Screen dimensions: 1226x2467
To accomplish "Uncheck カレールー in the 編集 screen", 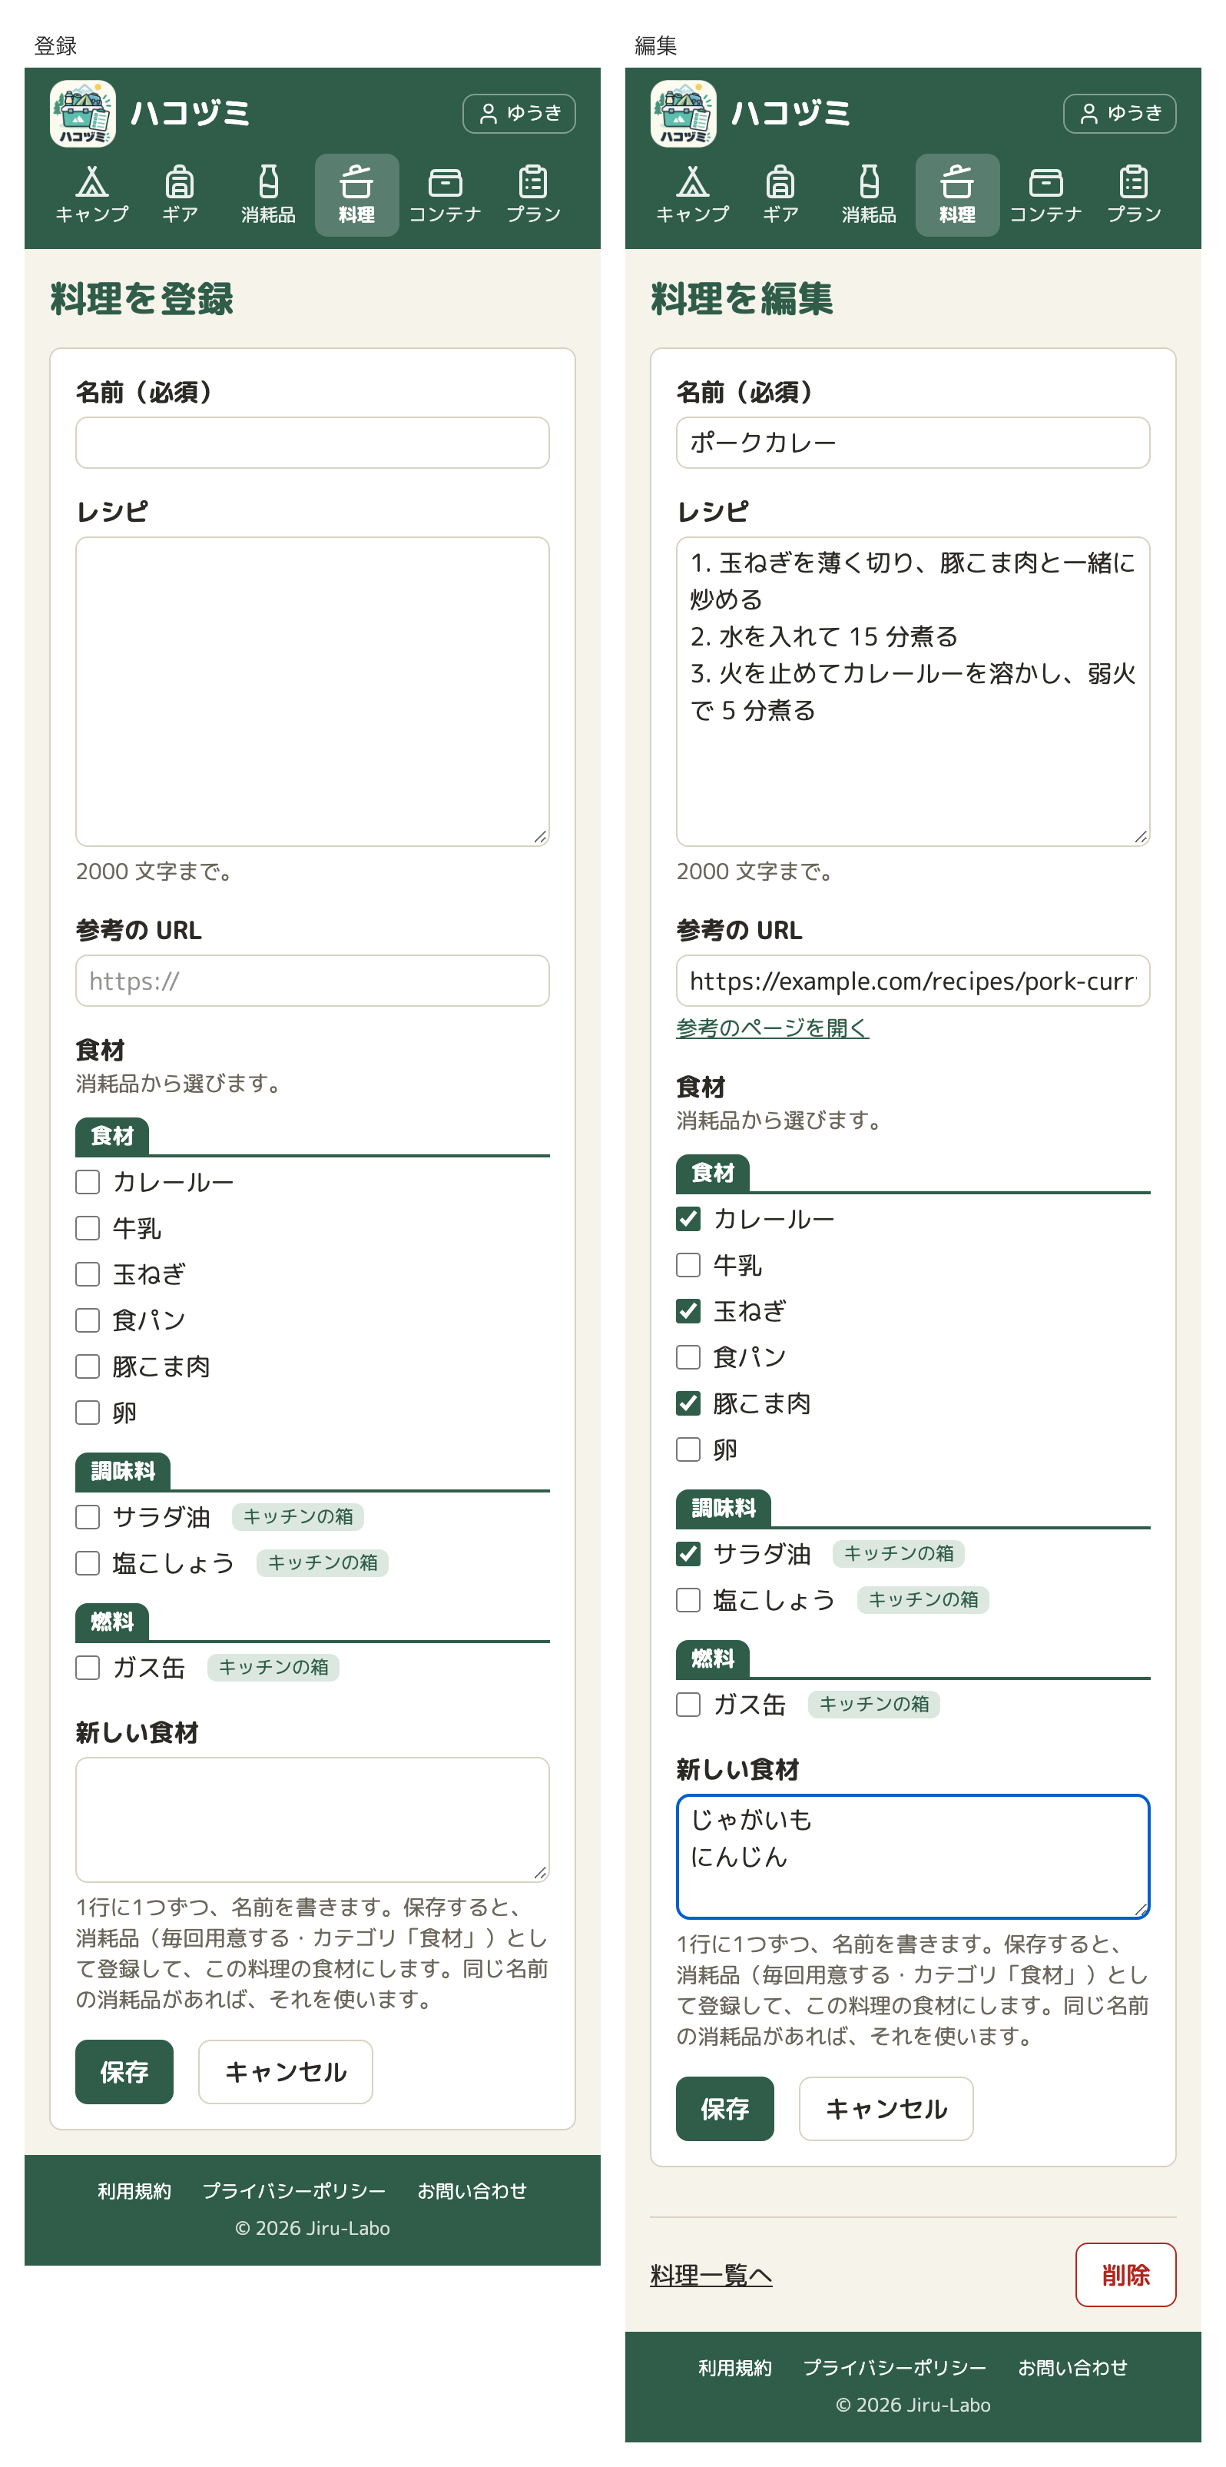I will coord(688,1219).
